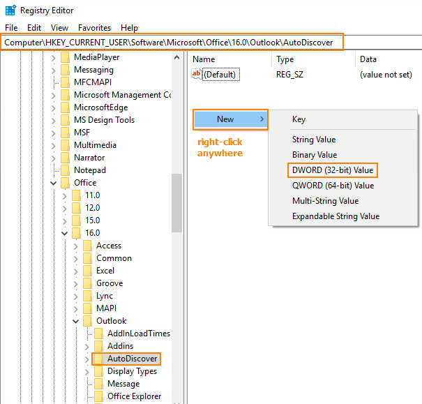The width and height of the screenshot is (422, 404).
Task: Click the MFCMAPI folder icon
Action: [x=65, y=82]
